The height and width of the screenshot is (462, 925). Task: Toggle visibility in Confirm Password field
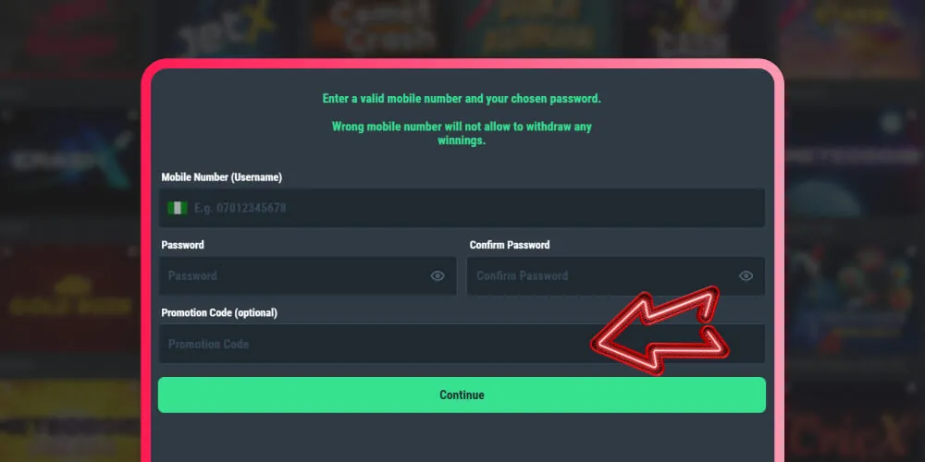pos(746,275)
